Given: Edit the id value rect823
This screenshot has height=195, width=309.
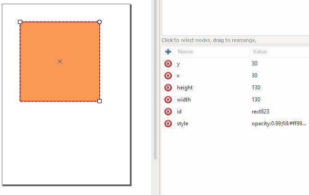Looking at the screenshot, I should (x=261, y=112).
